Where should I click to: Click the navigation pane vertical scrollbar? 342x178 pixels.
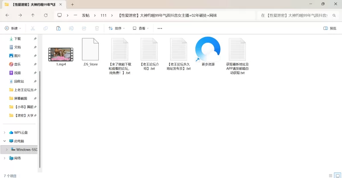coord(40,120)
